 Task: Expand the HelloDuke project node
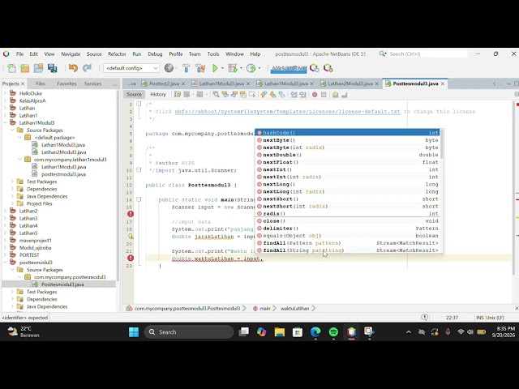pyautogui.click(x=5, y=93)
